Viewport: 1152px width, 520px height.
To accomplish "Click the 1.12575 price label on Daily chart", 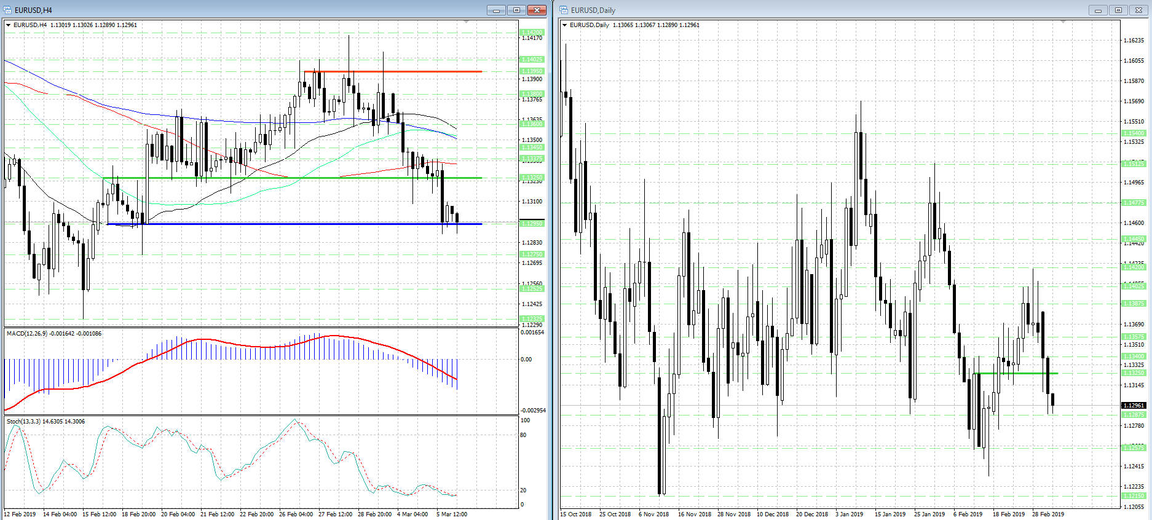I will click(1134, 448).
